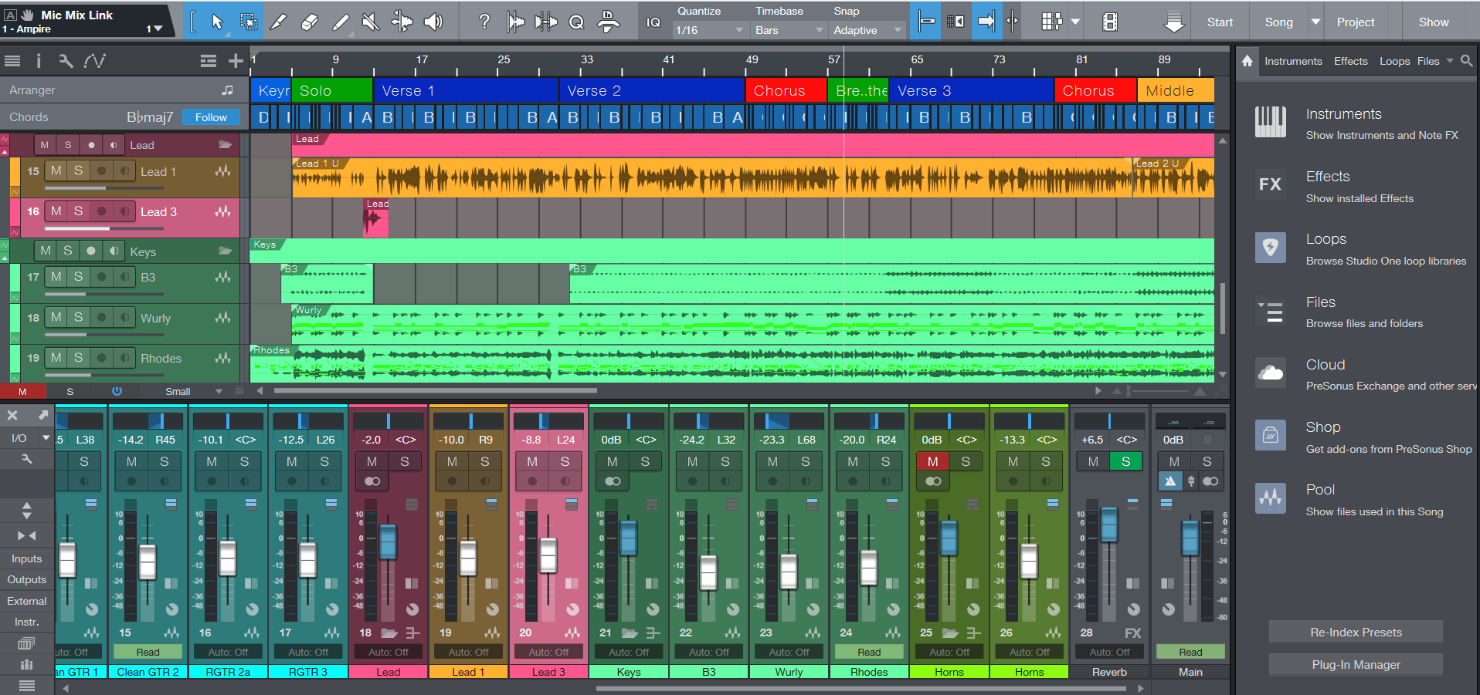The width and height of the screenshot is (1480, 695).
Task: Open the Snap Adaptive dropdown
Action: 867,30
